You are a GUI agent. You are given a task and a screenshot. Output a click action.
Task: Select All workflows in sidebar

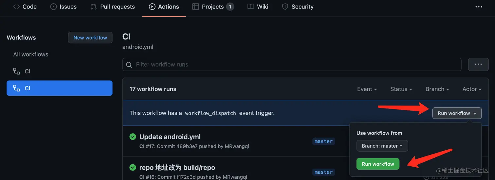pos(30,54)
